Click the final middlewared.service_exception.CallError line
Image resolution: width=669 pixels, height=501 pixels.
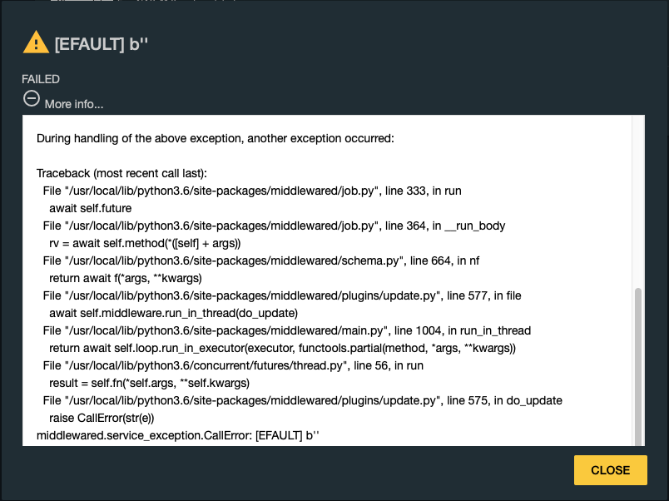(x=177, y=436)
